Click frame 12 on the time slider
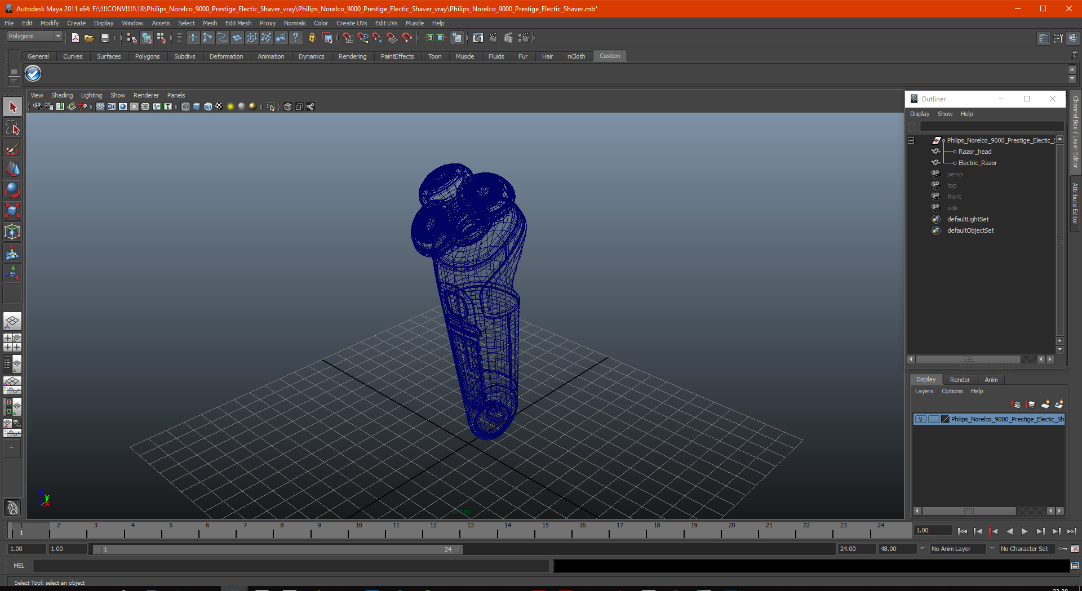The image size is (1082, 591). pyautogui.click(x=433, y=530)
